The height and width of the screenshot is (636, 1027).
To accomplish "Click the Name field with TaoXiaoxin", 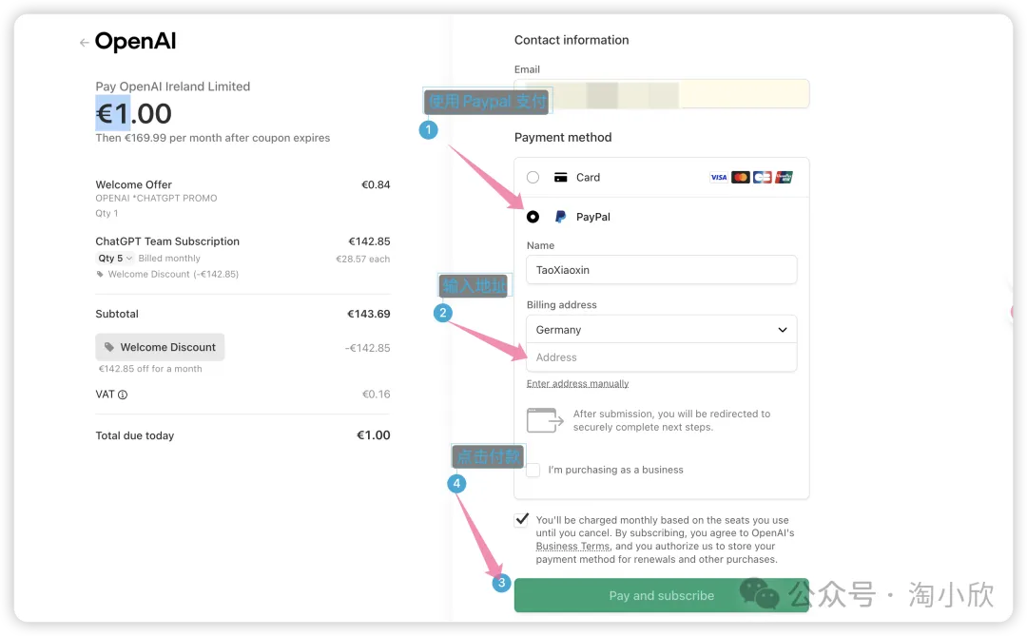I will [662, 270].
